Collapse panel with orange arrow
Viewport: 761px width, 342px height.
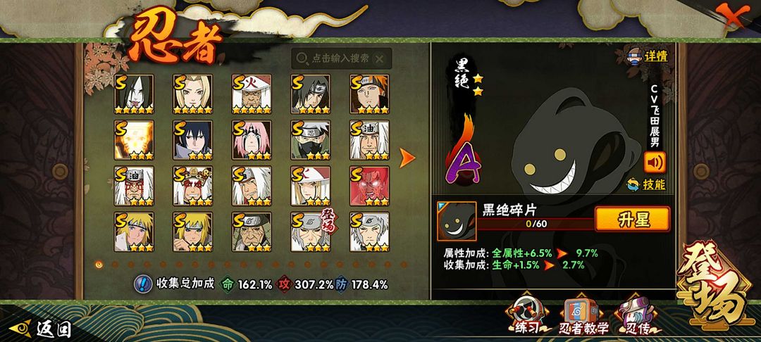point(407,158)
